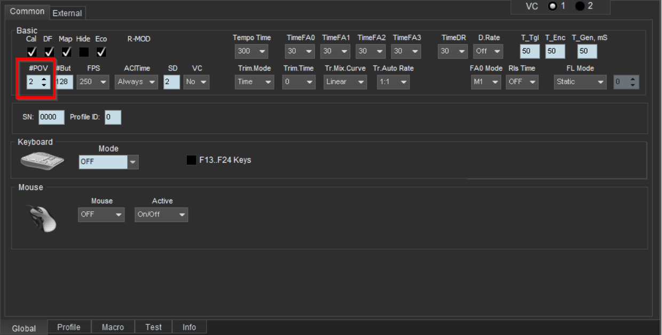
Task: Open the Tr.Auto Rate dropdown
Action: (393, 82)
